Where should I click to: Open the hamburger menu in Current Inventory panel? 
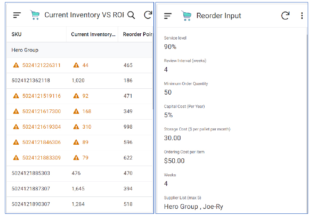(x=17, y=15)
